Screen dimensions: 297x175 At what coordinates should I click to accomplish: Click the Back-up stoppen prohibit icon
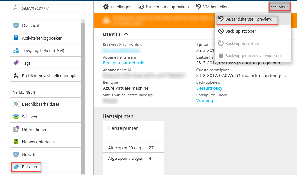221,31
